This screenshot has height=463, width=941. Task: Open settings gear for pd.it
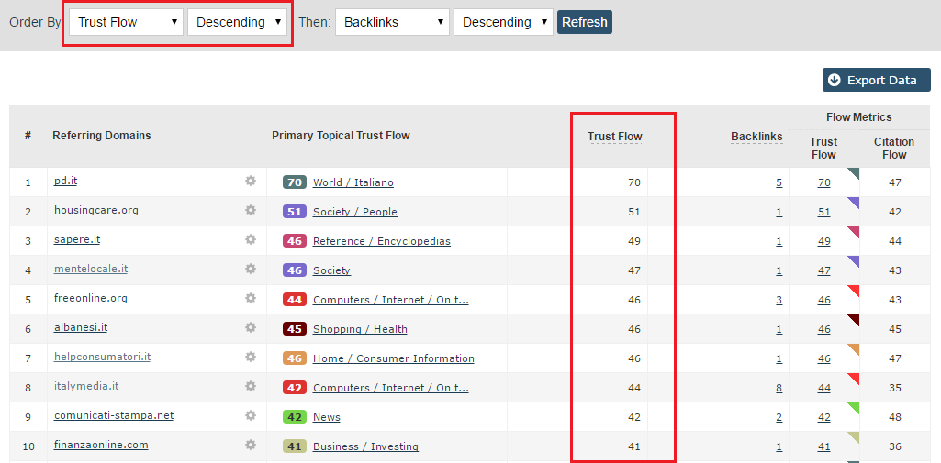pyautogui.click(x=251, y=181)
